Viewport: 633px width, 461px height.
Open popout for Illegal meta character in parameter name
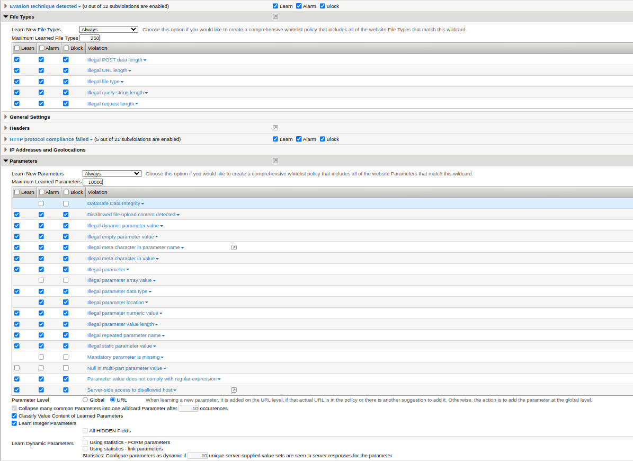tap(234, 247)
